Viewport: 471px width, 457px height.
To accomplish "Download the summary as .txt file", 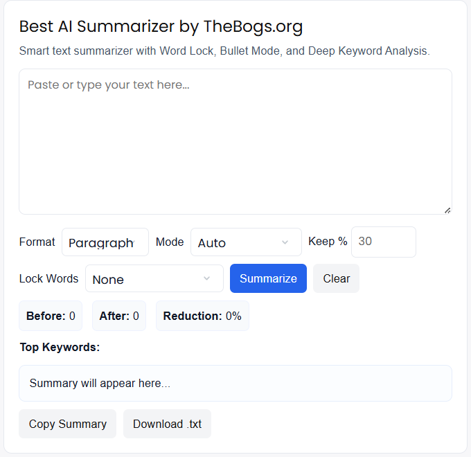I will pos(167,424).
